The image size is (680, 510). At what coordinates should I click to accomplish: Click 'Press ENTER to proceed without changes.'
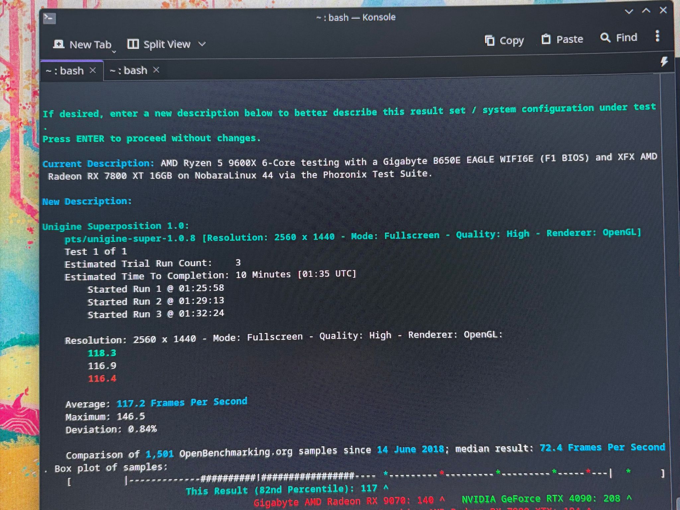pyautogui.click(x=152, y=138)
